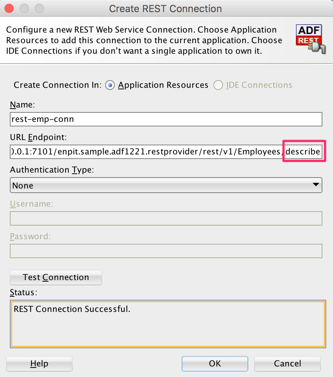Viewport: 333px width, 377px height.
Task: Click the Status box showing REST Connection Successful
Action: click(168, 324)
